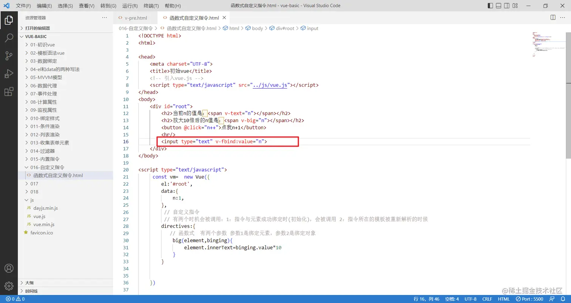Select 函数式自定义指令.html in file tree
This screenshot has height=303, width=571.
click(x=65, y=175)
